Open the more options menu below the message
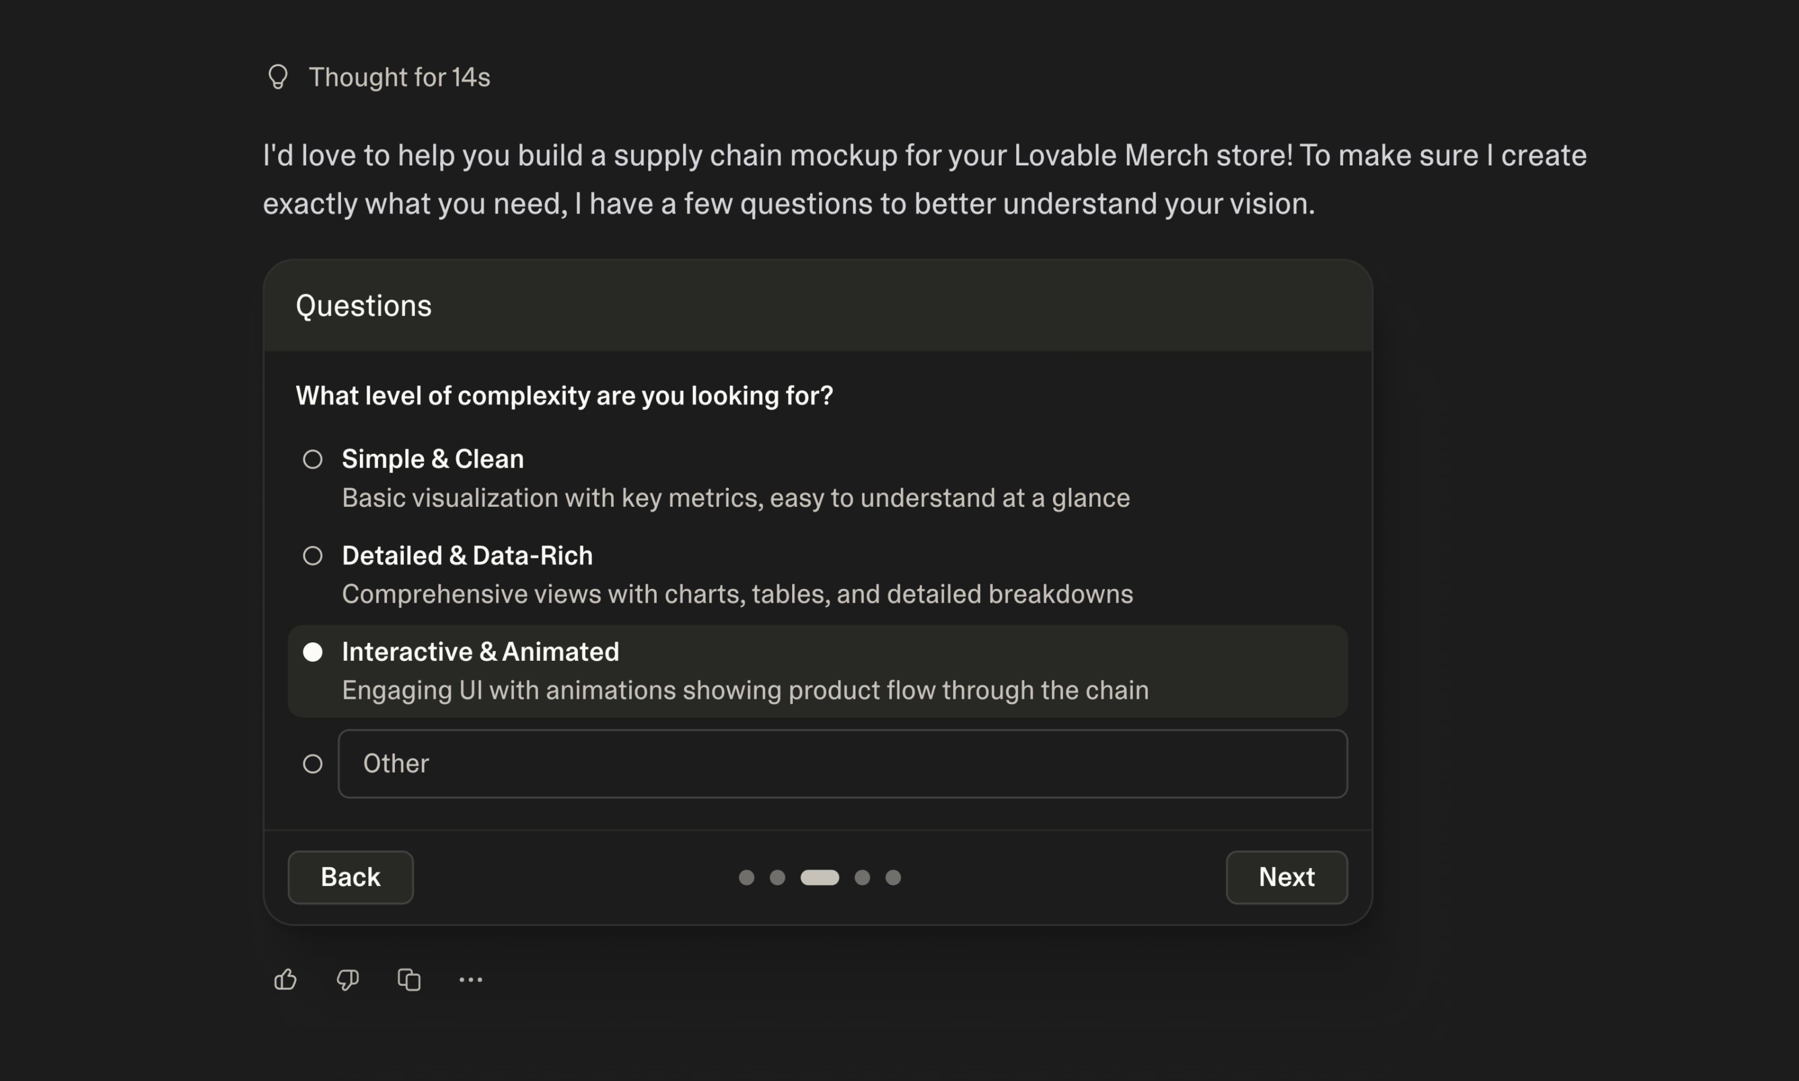The width and height of the screenshot is (1799, 1081). click(471, 979)
